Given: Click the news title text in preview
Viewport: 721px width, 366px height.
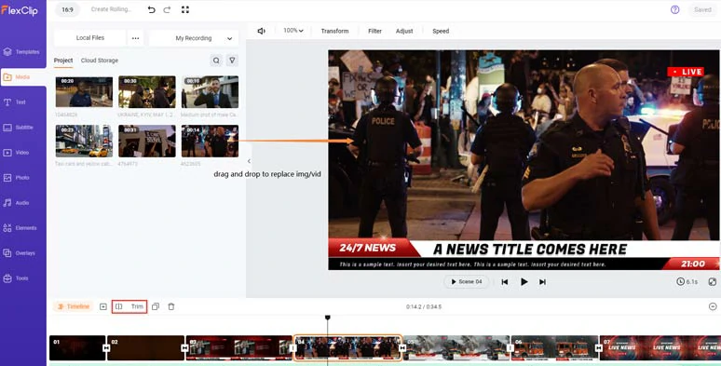Looking at the screenshot, I should click(x=530, y=250).
